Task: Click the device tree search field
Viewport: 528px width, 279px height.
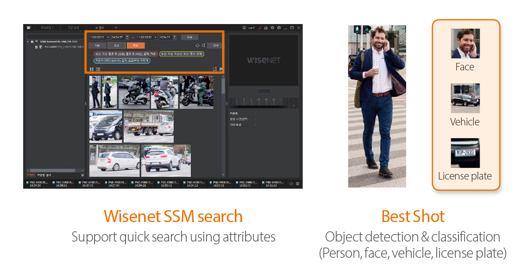Action: pyautogui.click(x=55, y=36)
